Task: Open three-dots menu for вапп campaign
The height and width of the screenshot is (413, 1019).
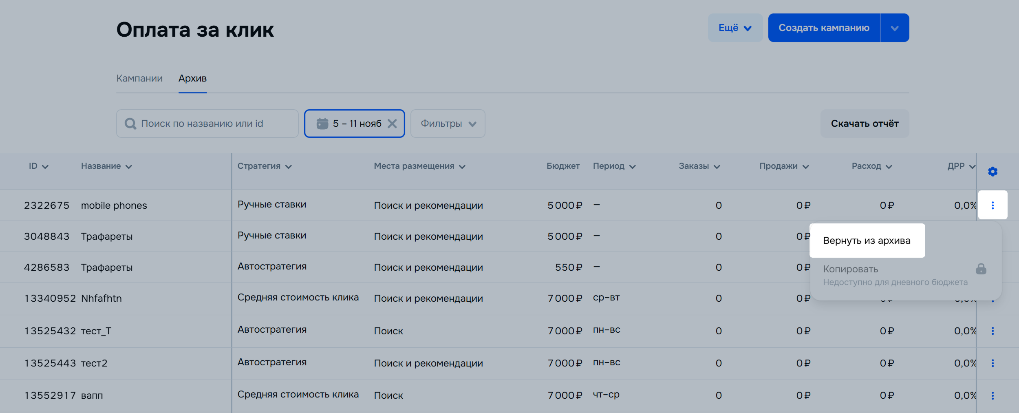Action: (993, 395)
